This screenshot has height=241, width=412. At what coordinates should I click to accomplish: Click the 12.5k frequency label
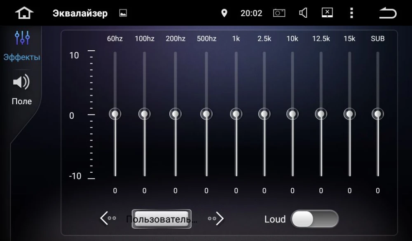point(321,39)
